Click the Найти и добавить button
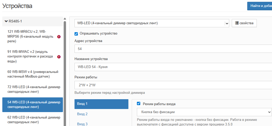This screenshot has width=272, height=126. tap(260, 6)
